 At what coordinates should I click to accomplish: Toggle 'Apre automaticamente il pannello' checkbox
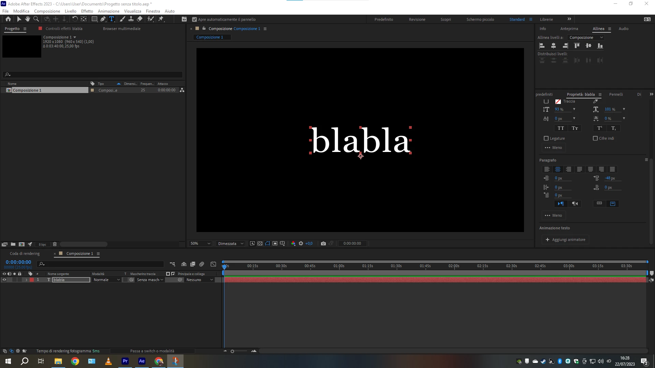pos(194,19)
